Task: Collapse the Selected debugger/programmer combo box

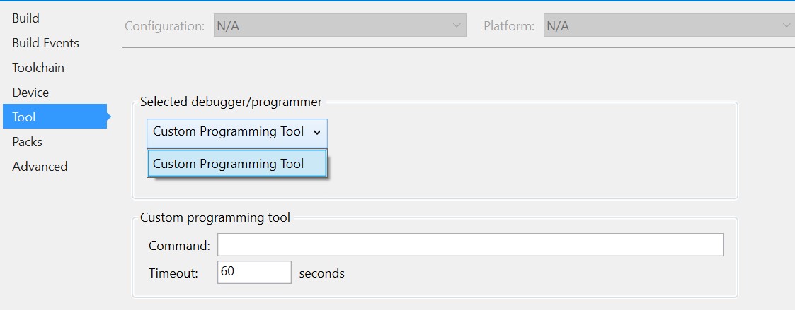Action: (x=236, y=133)
